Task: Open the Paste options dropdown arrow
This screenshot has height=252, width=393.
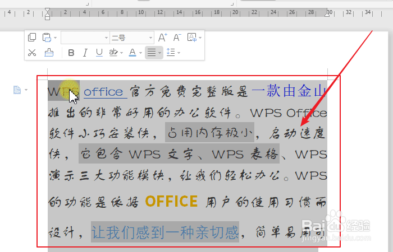Action: [x=55, y=38]
